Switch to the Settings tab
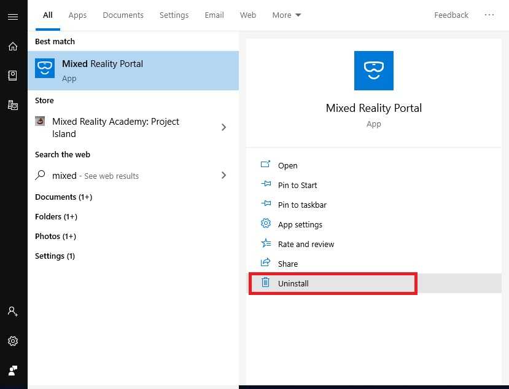 [x=174, y=15]
